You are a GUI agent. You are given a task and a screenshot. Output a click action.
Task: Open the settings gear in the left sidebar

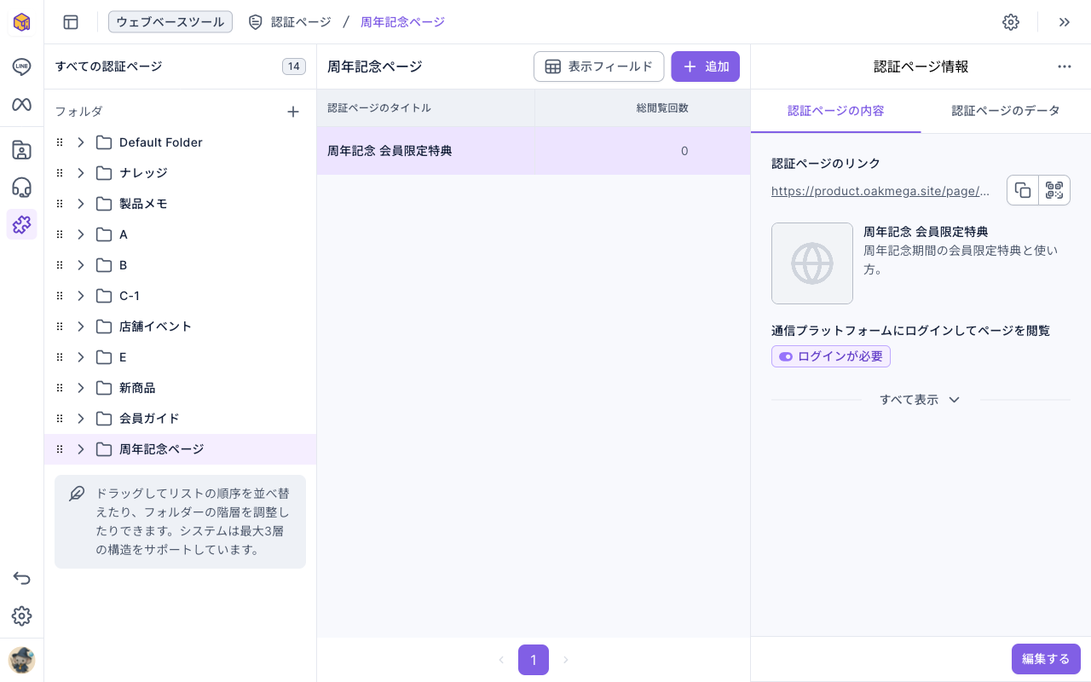(x=21, y=616)
